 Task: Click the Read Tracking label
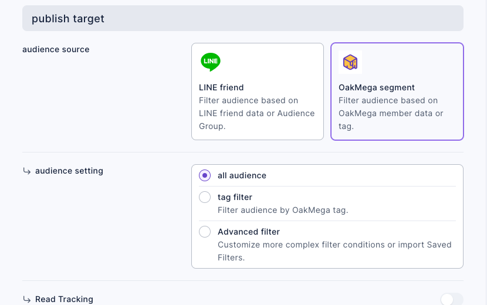point(64,299)
